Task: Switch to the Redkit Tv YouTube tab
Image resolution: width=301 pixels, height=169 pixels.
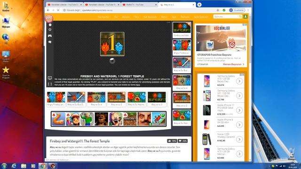Action: (x=140, y=5)
